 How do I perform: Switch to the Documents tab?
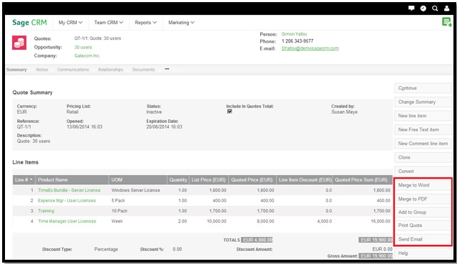(143, 70)
